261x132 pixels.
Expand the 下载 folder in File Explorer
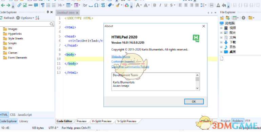tap(221, 42)
